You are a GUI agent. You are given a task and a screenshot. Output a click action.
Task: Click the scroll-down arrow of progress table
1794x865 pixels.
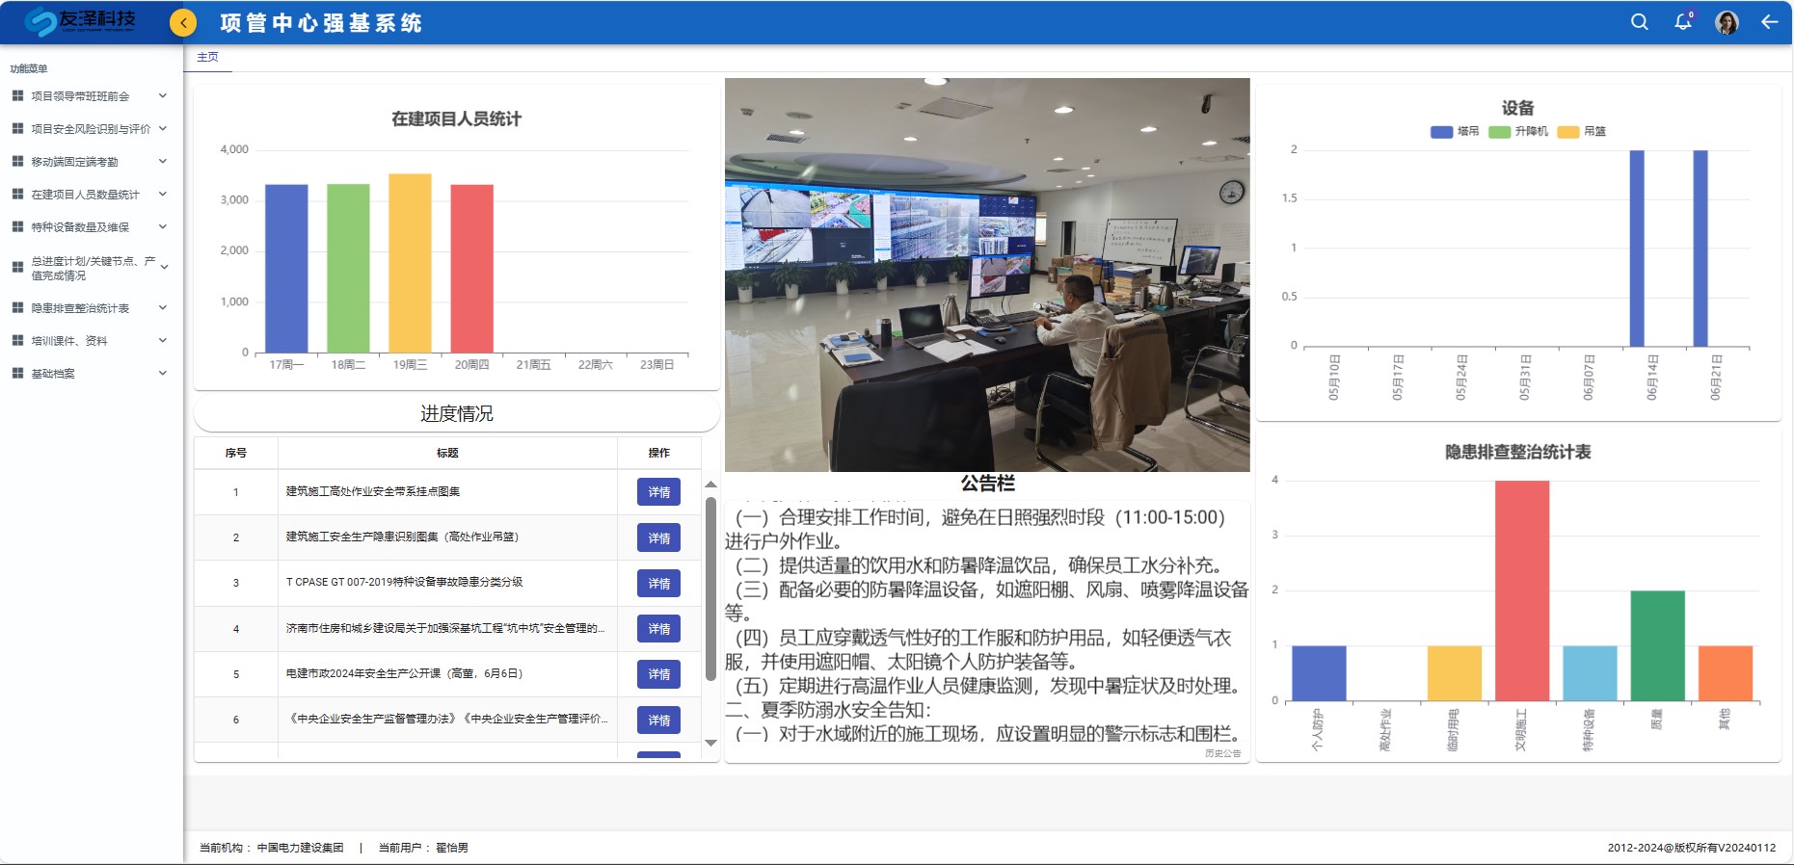point(710,743)
